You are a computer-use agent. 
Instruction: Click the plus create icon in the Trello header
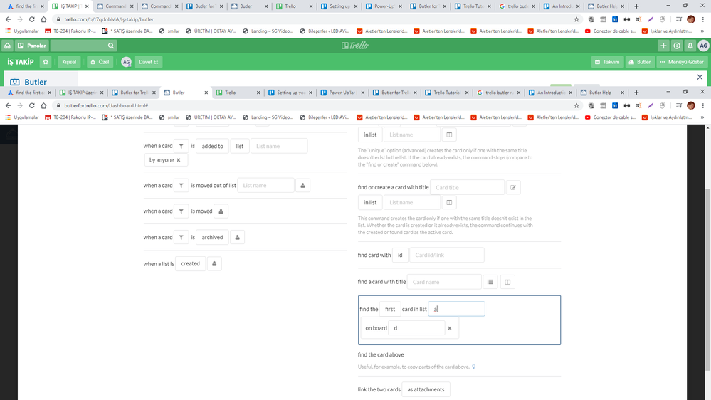[x=663, y=46]
